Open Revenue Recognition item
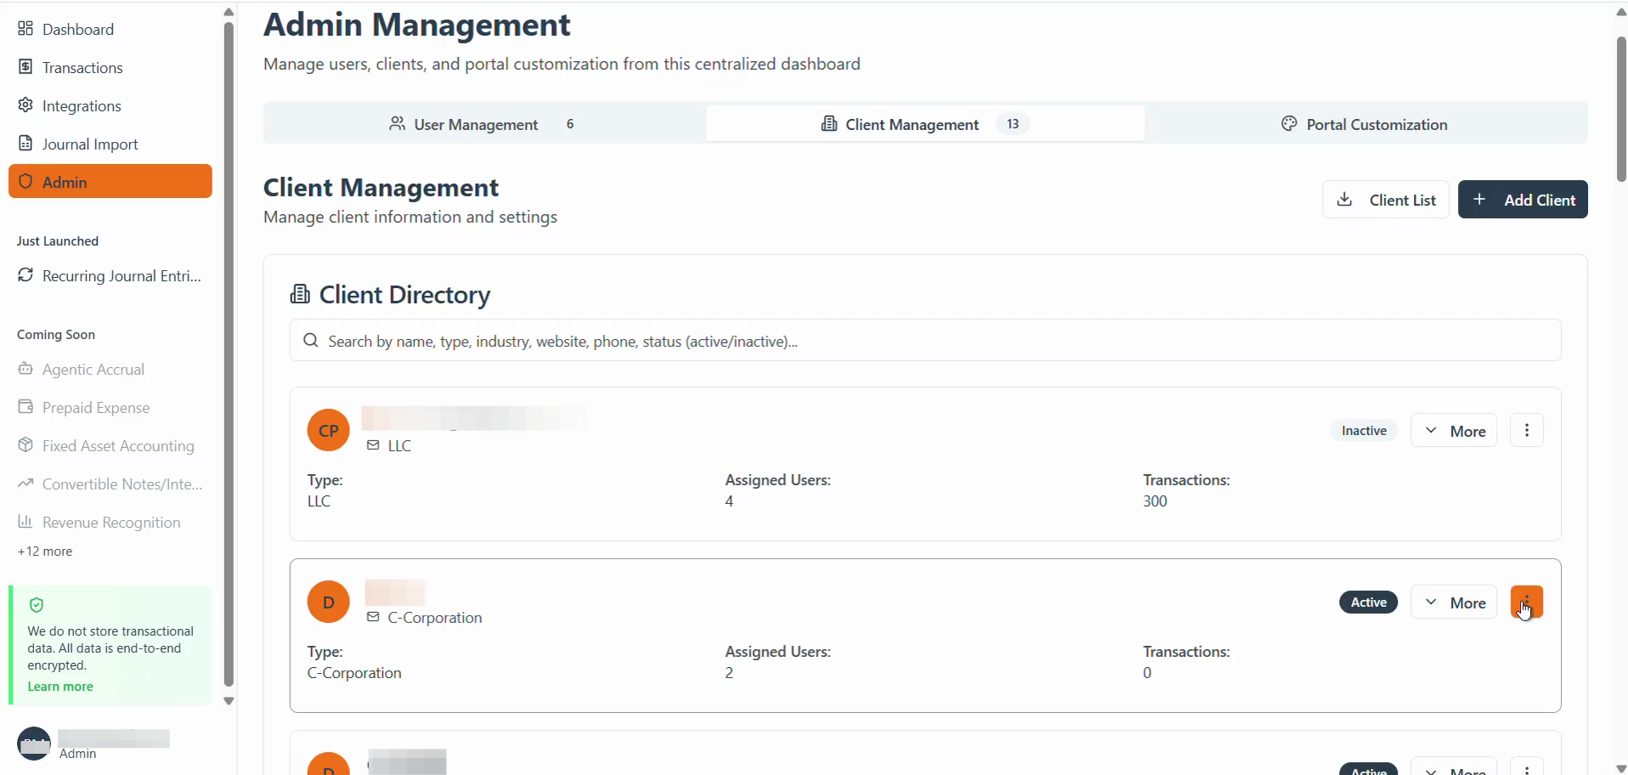 point(110,523)
